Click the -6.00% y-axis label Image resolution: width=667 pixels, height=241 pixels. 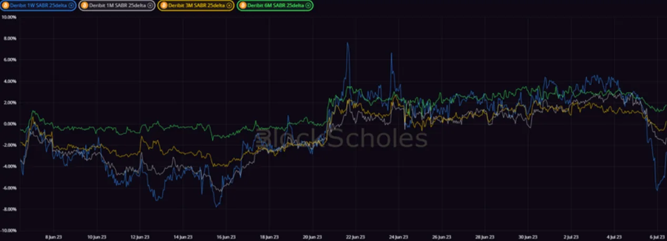[9, 188]
